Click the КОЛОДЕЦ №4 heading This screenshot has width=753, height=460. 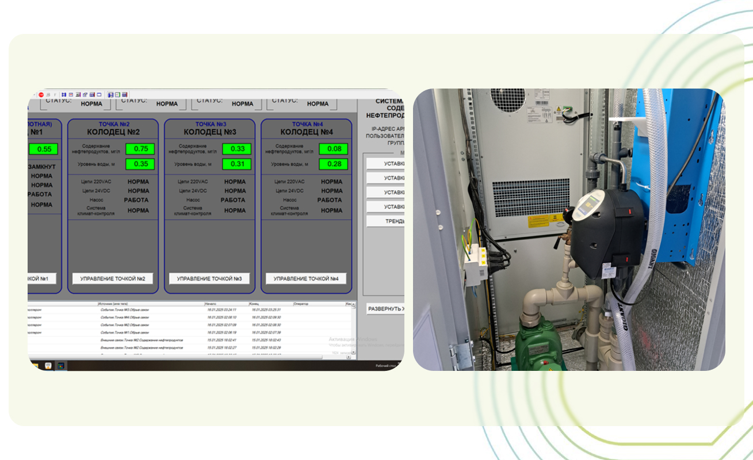point(306,132)
